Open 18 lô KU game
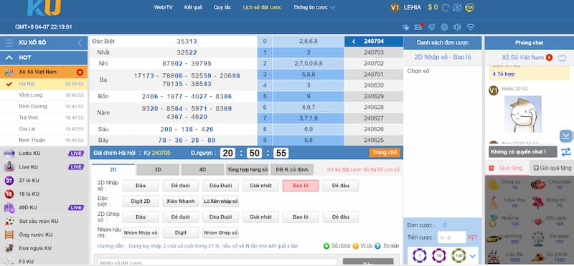This screenshot has width=574, height=266. (x=44, y=194)
